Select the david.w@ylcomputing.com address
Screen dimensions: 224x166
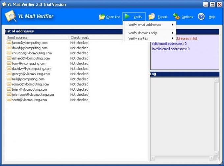pos(32,69)
